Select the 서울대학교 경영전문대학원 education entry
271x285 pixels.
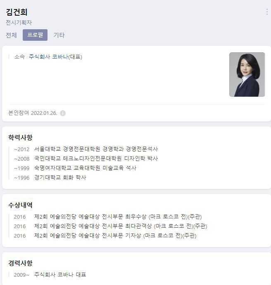(86, 149)
